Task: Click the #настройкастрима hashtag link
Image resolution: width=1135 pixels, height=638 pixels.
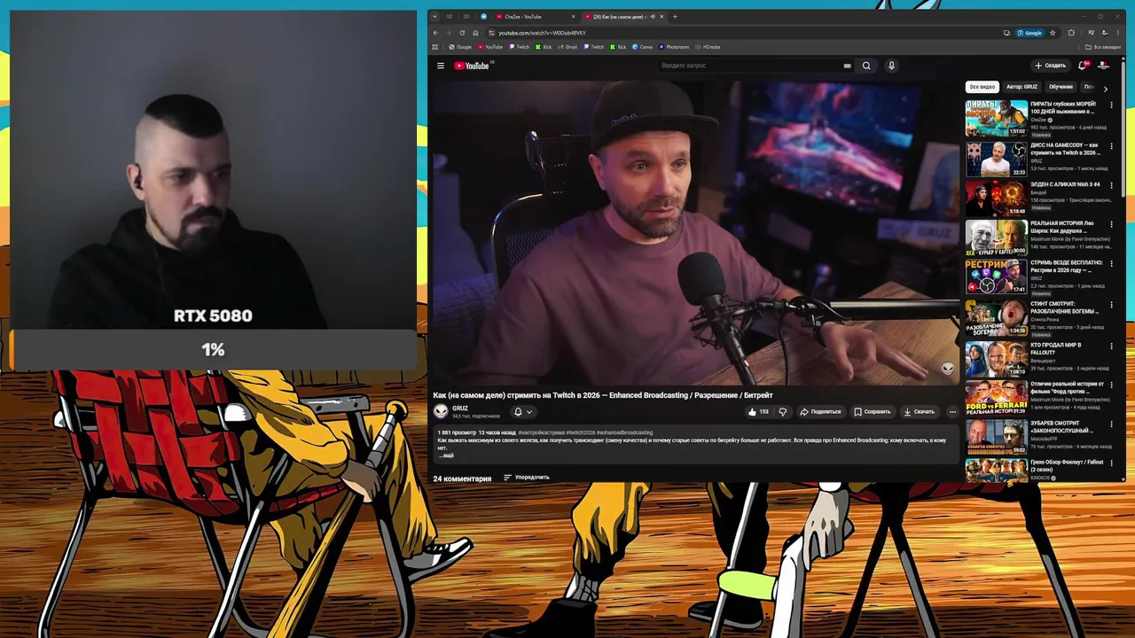Action: coord(541,432)
